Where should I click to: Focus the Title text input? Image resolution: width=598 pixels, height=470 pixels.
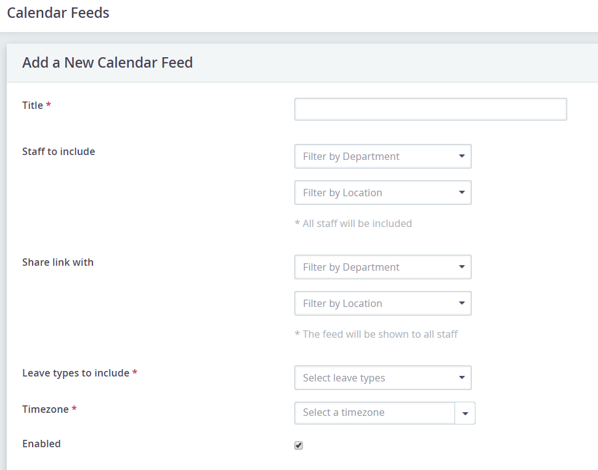click(x=430, y=109)
